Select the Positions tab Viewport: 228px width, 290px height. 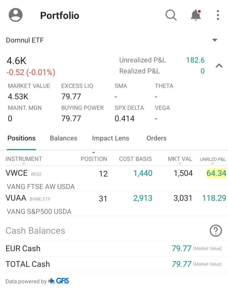click(22, 138)
